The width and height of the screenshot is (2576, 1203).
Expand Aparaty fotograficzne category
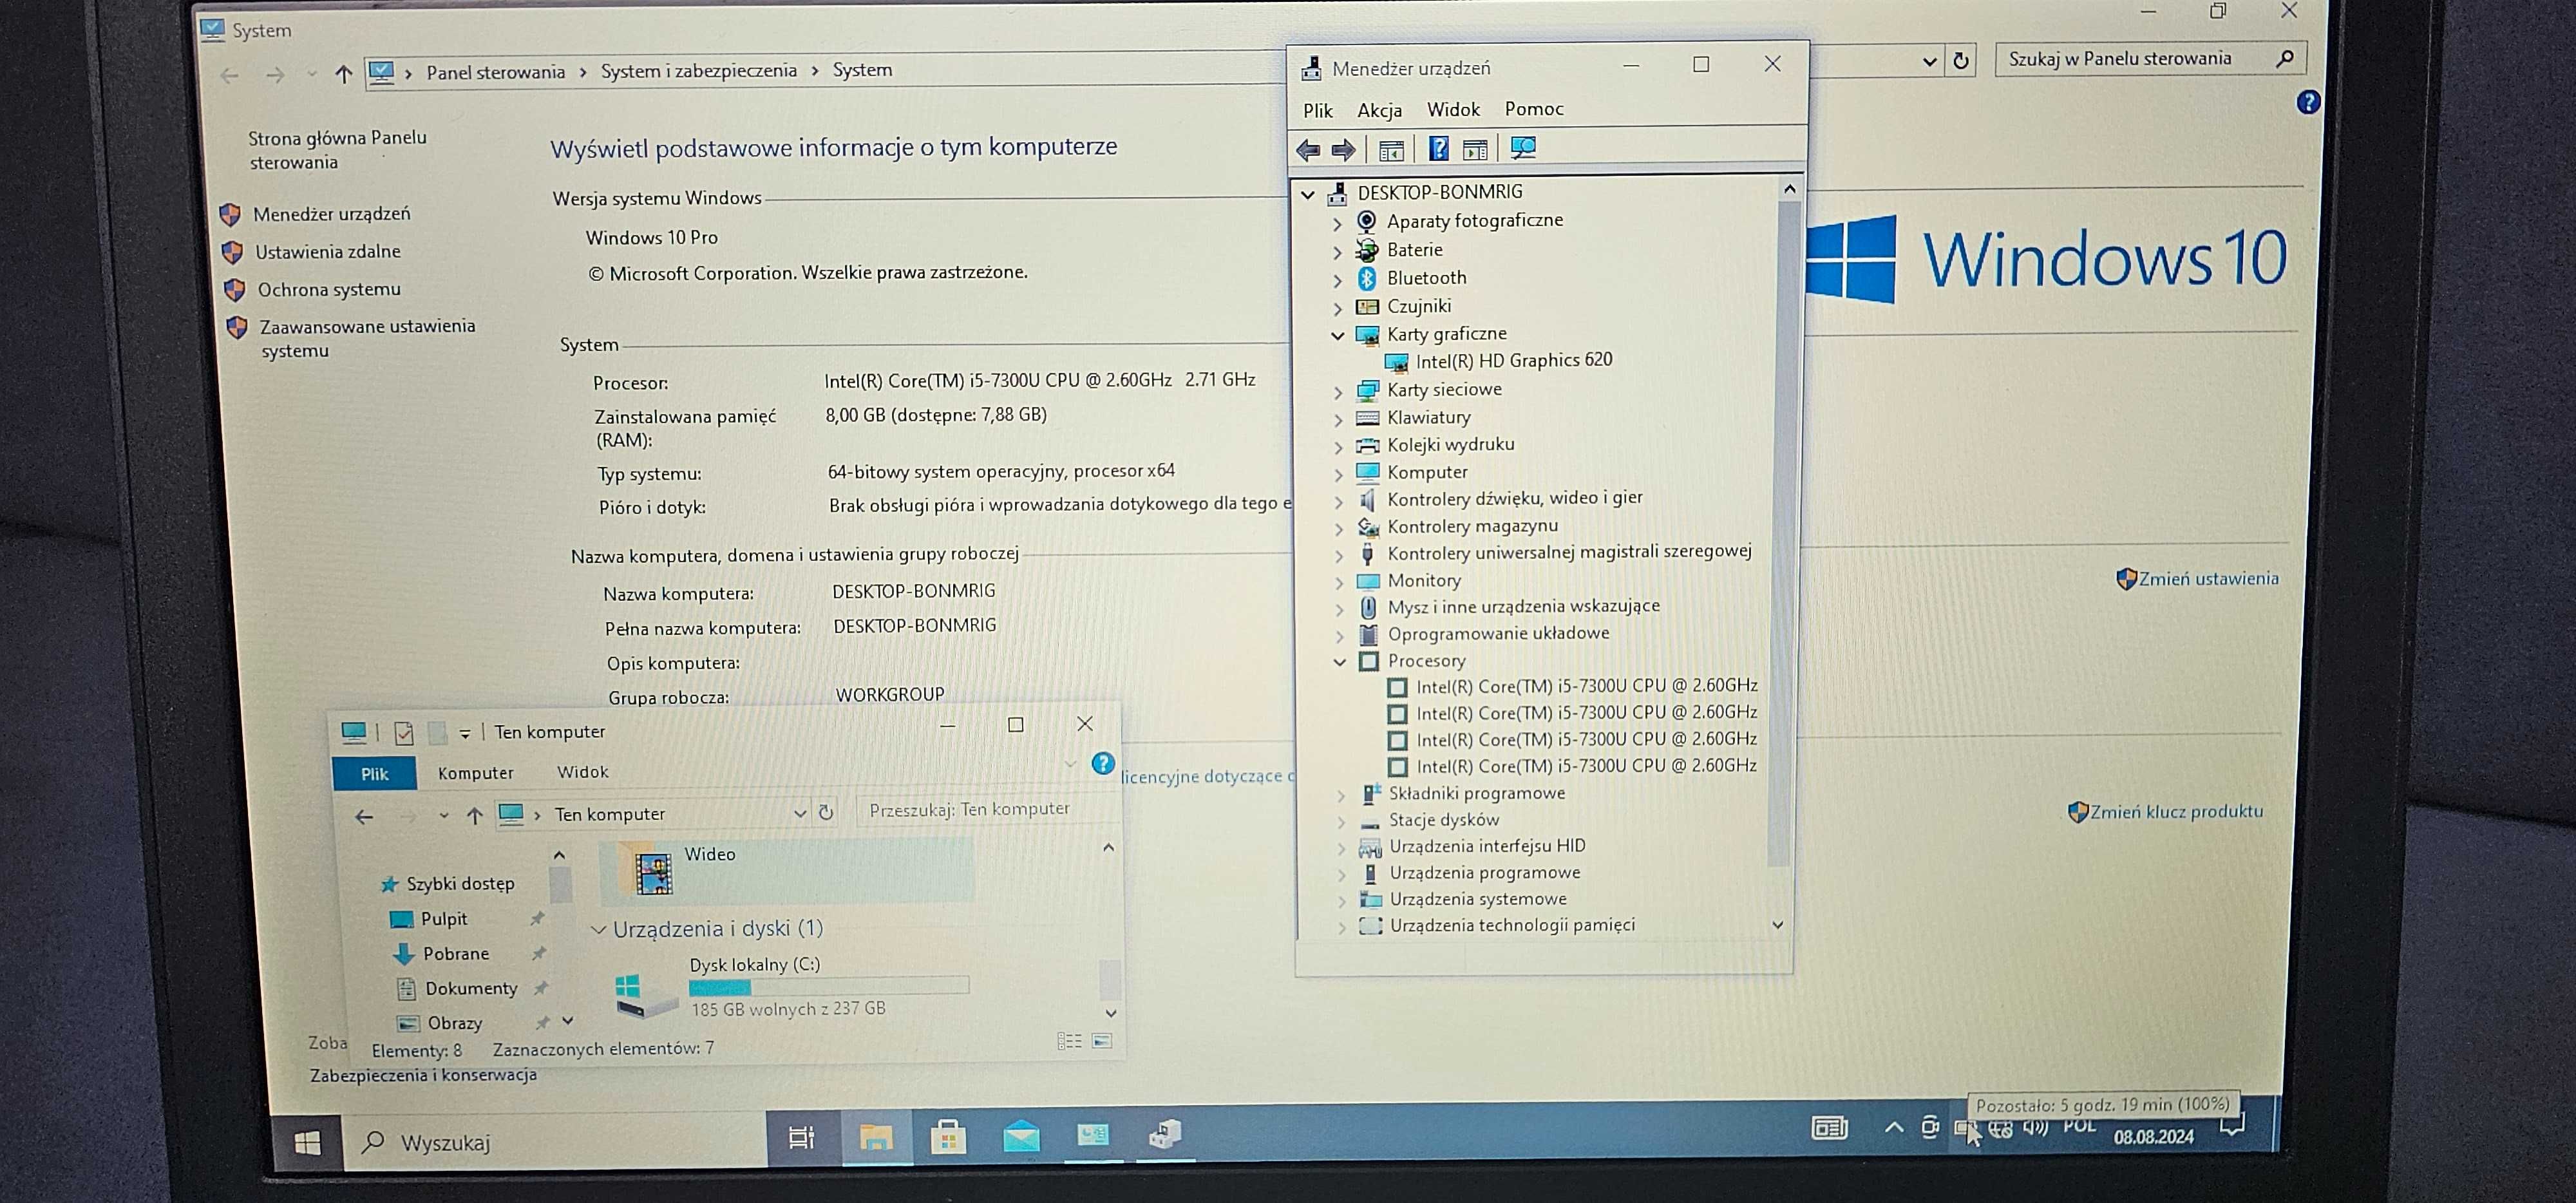1337,224
